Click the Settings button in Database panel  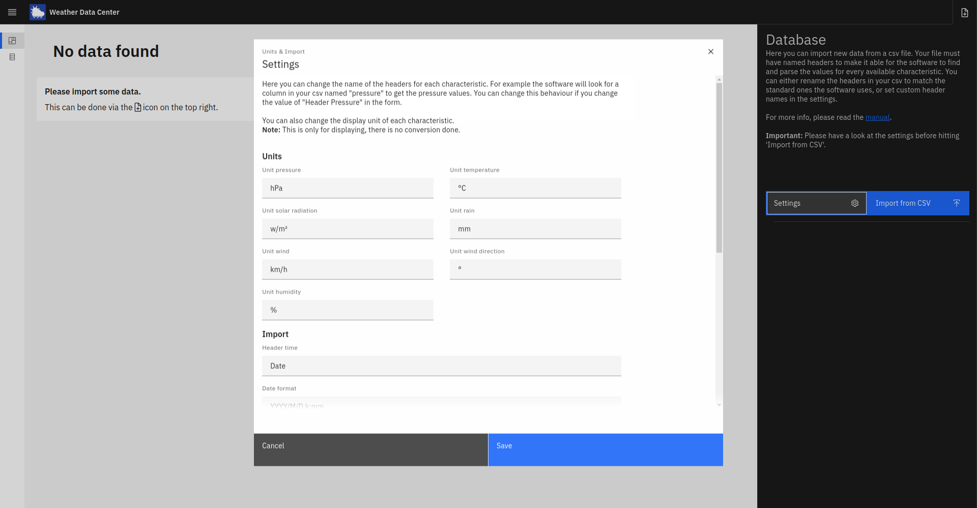pos(816,203)
